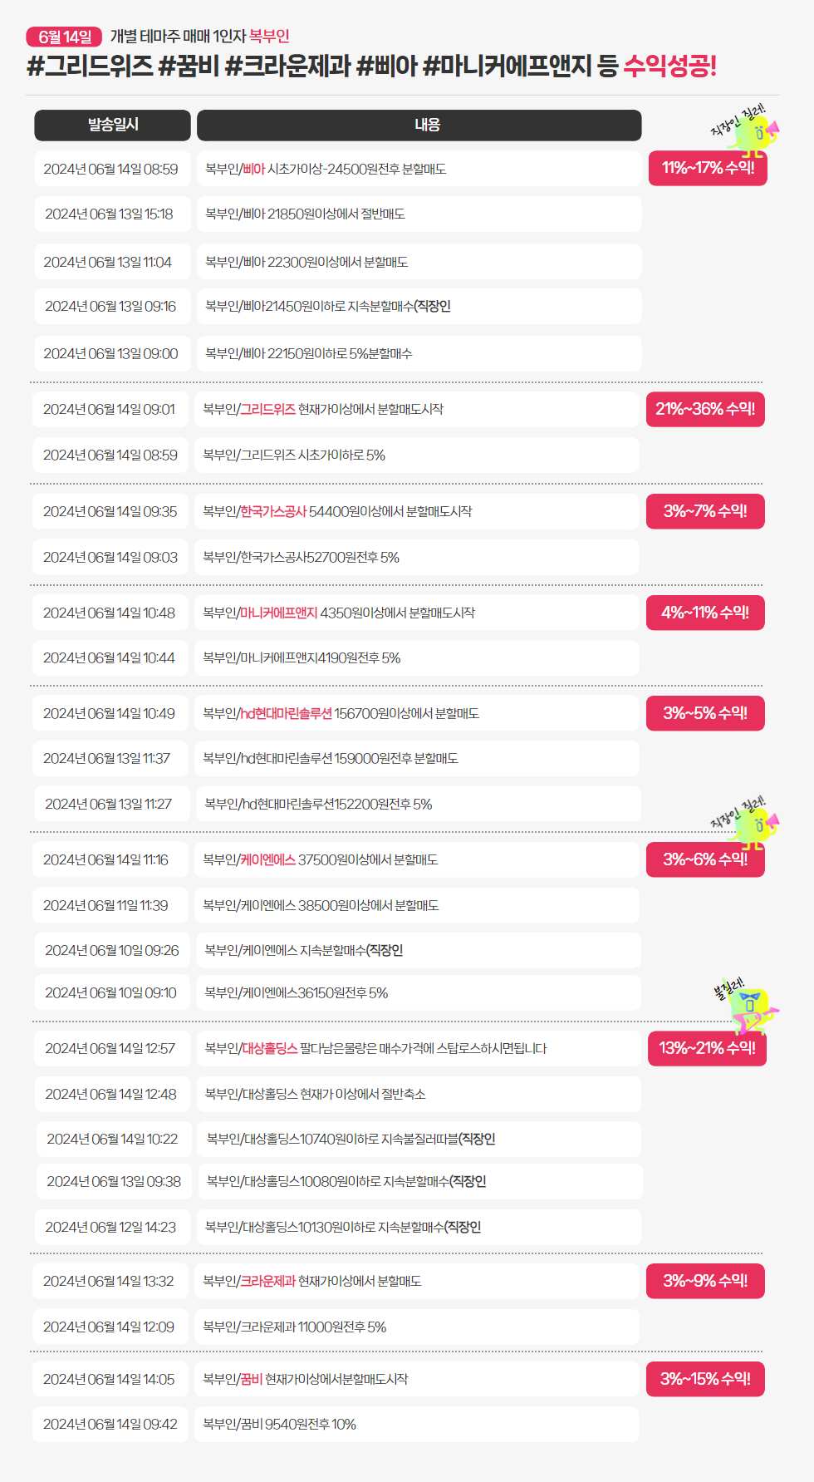Click the red 마니커에프앤지 stock name
This screenshot has height=1482, width=814.
(279, 613)
